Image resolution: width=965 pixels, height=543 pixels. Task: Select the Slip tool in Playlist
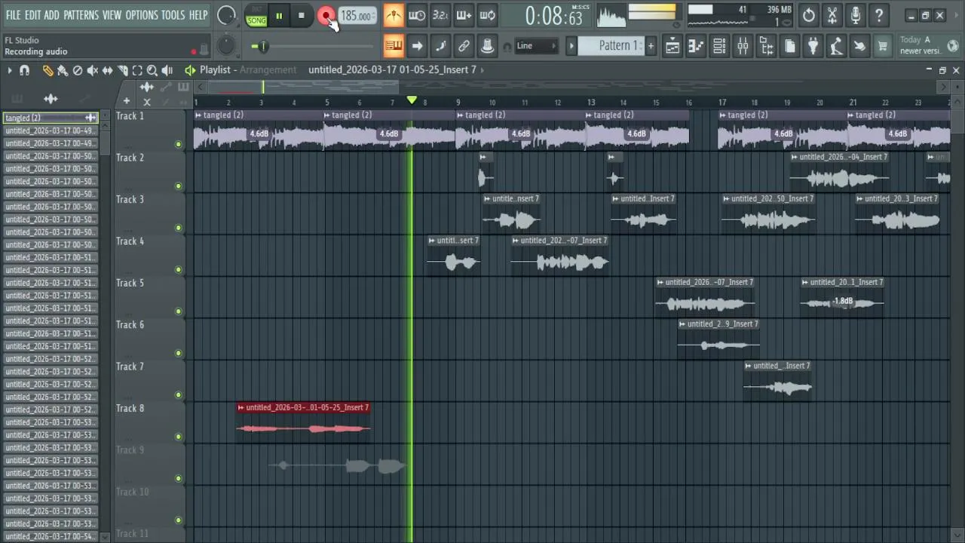[108, 70]
